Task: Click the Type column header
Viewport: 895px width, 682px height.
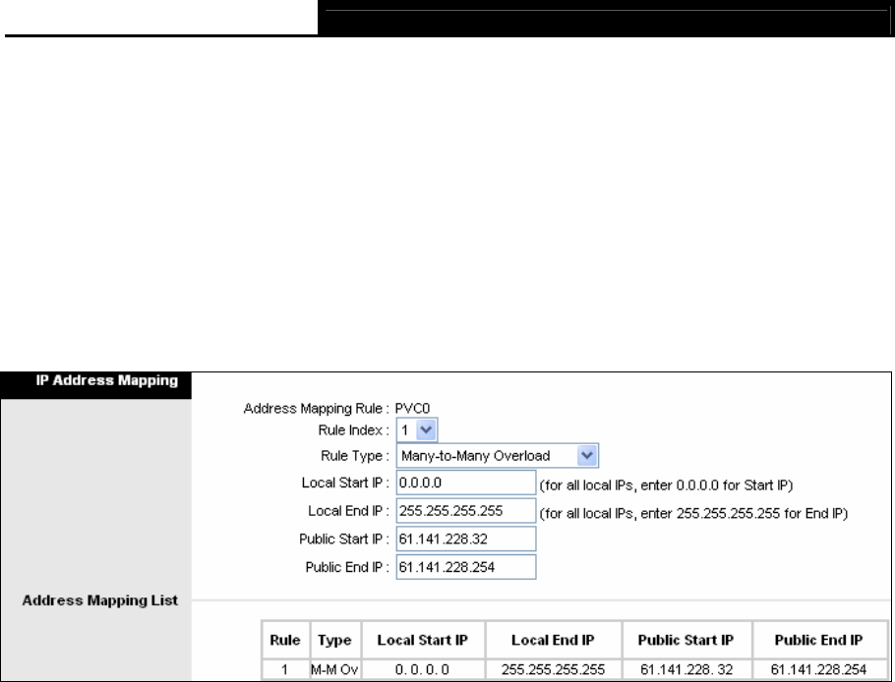Action: click(334, 641)
